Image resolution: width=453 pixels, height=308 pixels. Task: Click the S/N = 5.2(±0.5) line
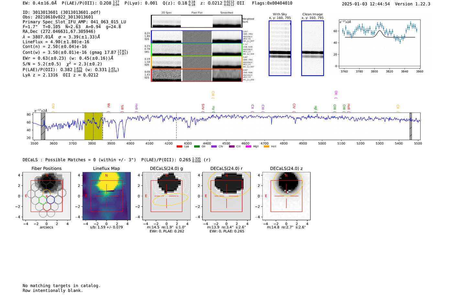62,64
